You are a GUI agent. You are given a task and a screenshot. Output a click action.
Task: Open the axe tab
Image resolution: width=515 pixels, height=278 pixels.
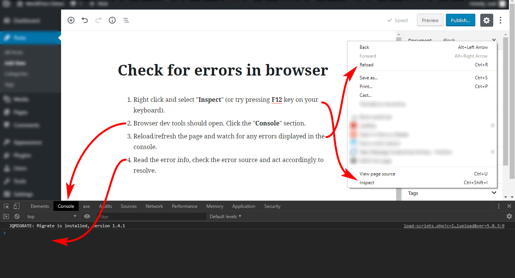pyautogui.click(x=87, y=206)
